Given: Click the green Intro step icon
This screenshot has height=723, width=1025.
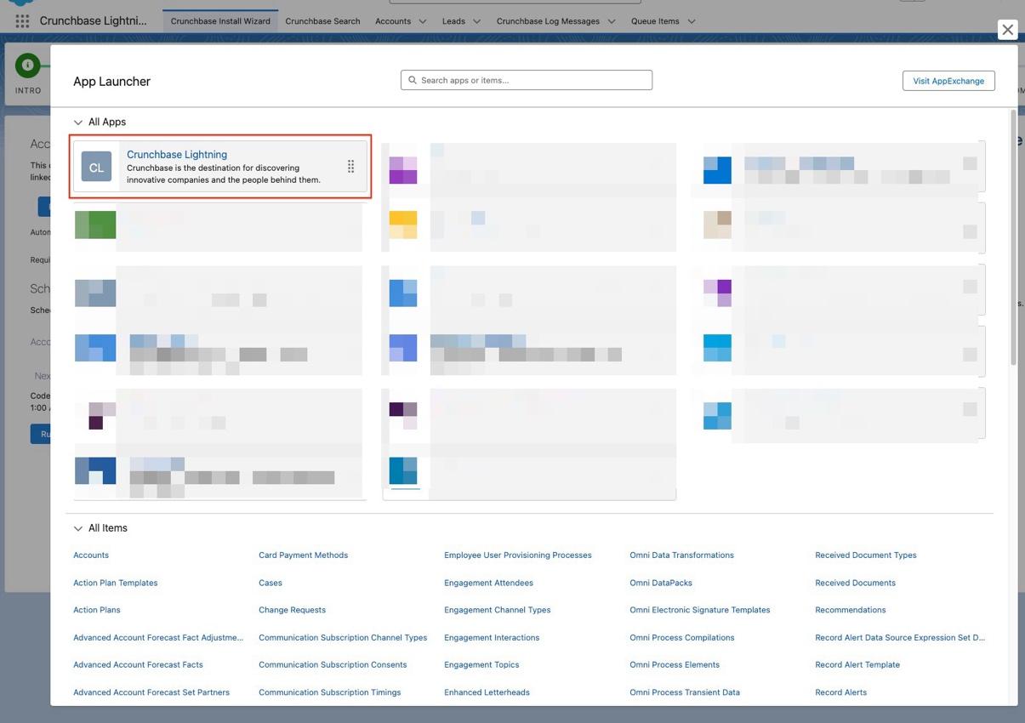Looking at the screenshot, I should (27, 65).
